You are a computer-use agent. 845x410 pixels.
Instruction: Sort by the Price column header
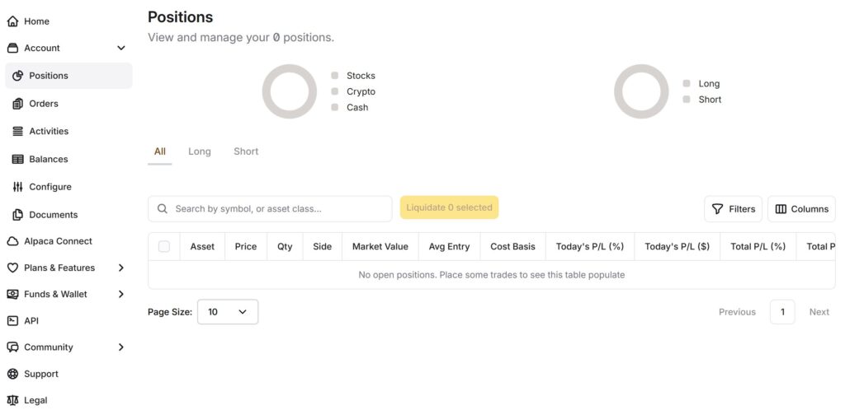(x=246, y=247)
